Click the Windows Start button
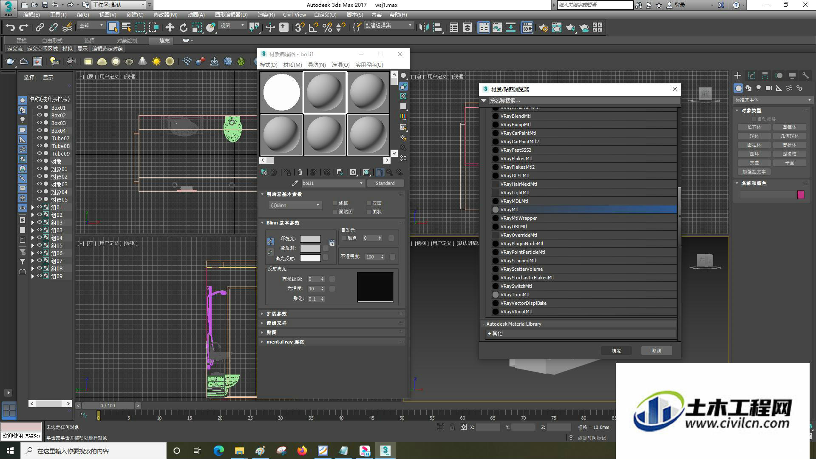The height and width of the screenshot is (460, 816). coord(10,451)
